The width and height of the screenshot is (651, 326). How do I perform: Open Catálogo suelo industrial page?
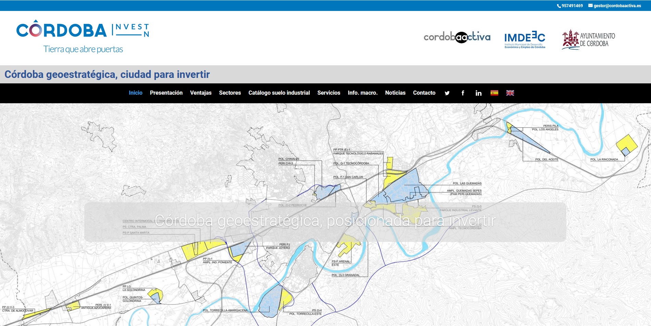(279, 93)
